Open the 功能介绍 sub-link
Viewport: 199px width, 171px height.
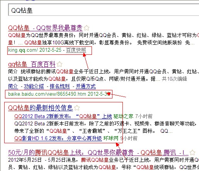[34, 86]
